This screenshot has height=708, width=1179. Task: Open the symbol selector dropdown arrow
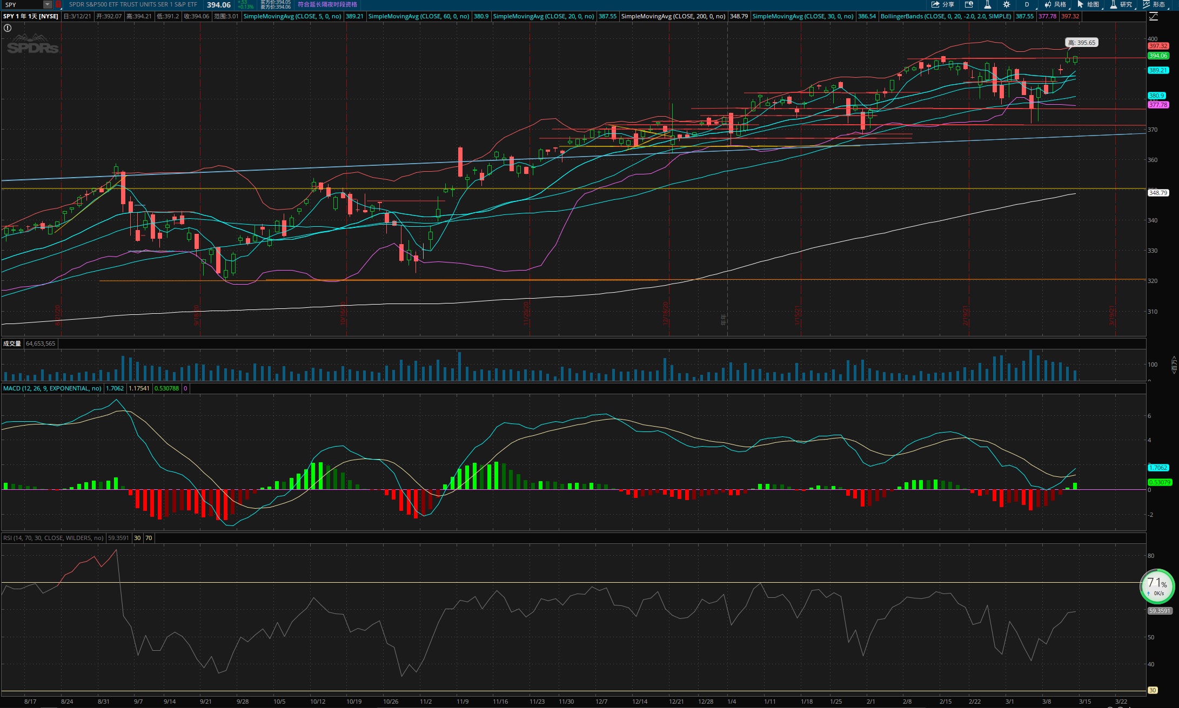pyautogui.click(x=48, y=4)
